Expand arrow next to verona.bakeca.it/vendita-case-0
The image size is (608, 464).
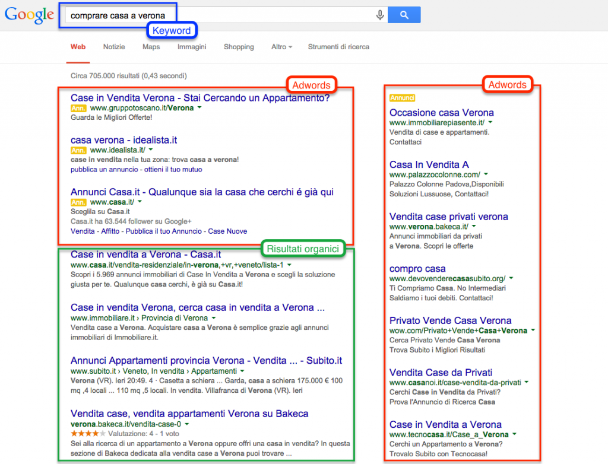point(186,424)
